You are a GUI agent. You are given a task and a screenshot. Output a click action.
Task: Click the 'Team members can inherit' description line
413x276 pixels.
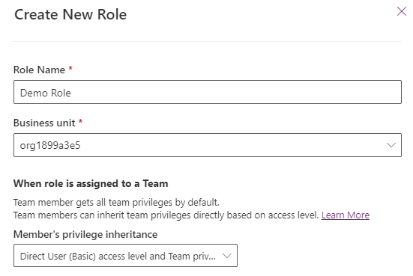point(166,215)
